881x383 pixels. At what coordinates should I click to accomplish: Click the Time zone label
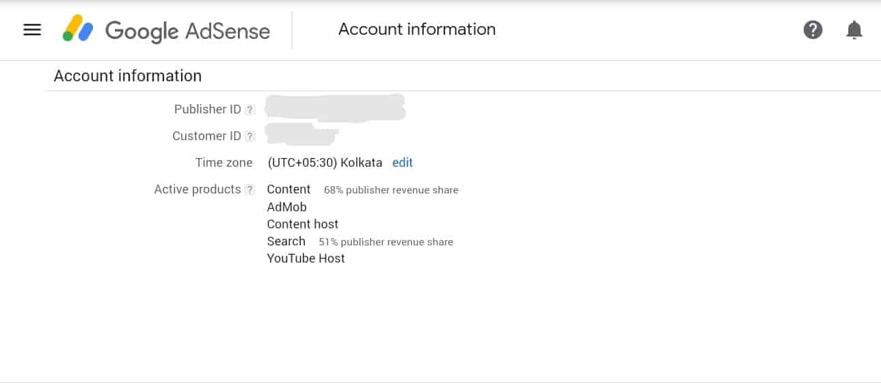point(224,163)
